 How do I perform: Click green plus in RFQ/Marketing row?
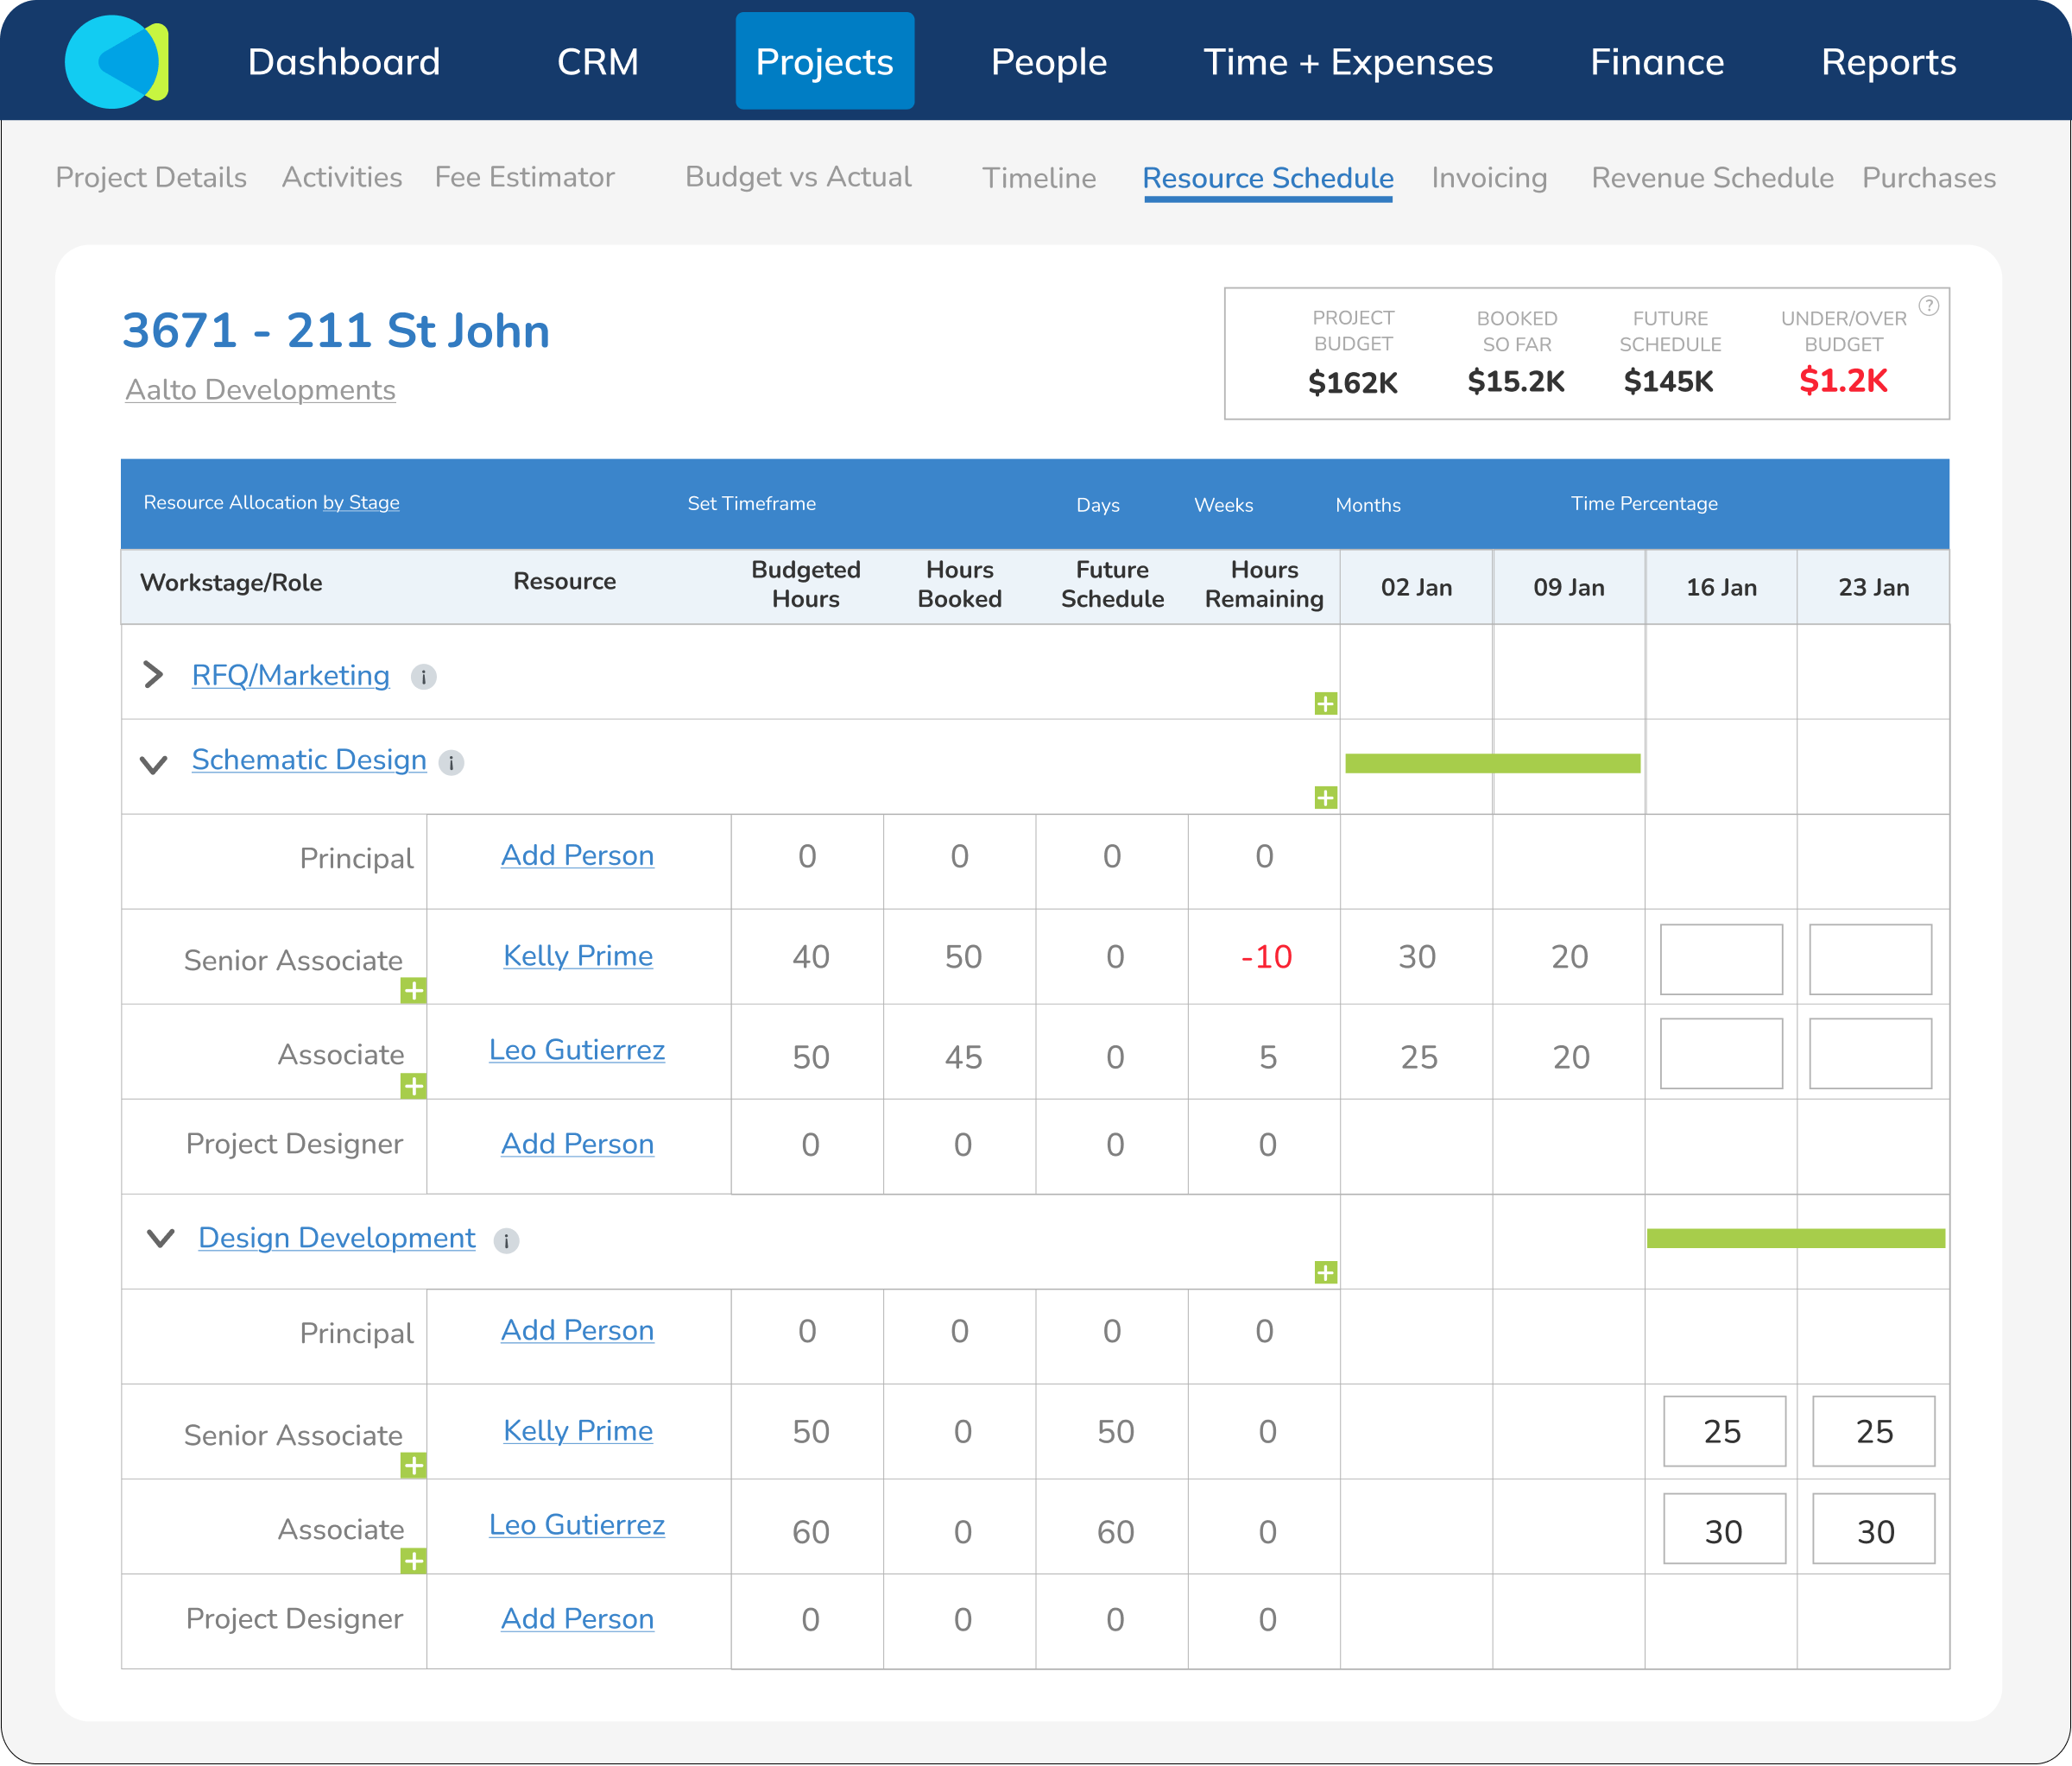(x=1325, y=704)
